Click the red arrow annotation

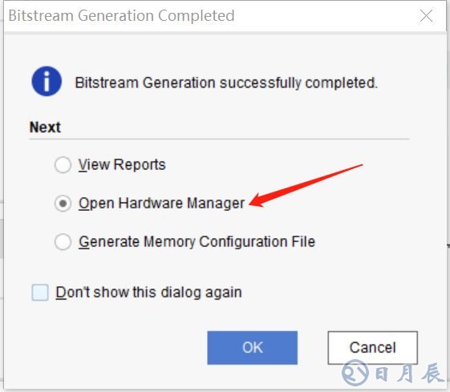click(306, 185)
